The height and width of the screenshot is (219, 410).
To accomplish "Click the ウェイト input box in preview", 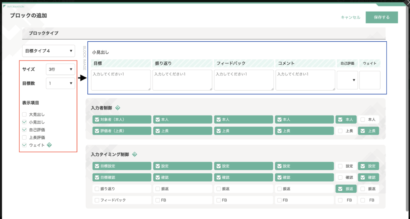I will click(370, 80).
